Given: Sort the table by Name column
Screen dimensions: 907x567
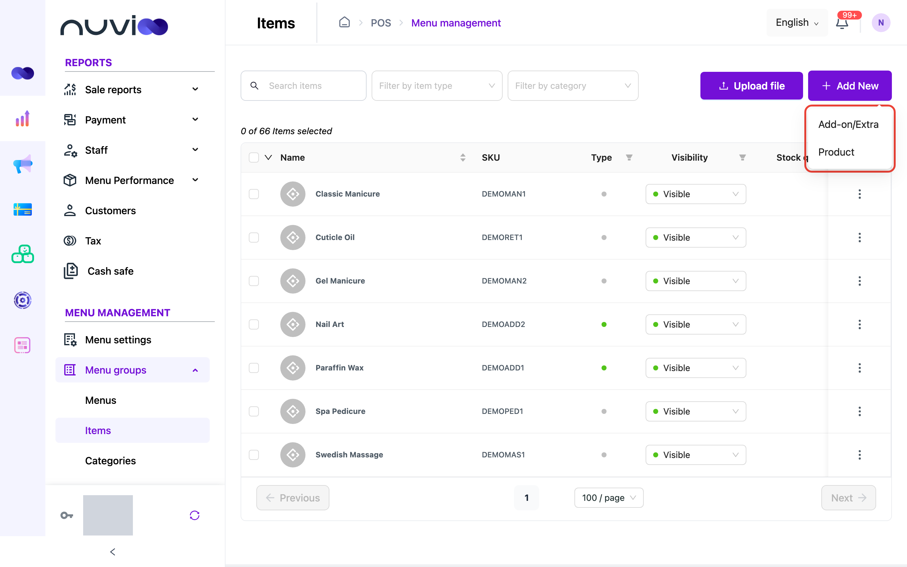Looking at the screenshot, I should (x=463, y=157).
